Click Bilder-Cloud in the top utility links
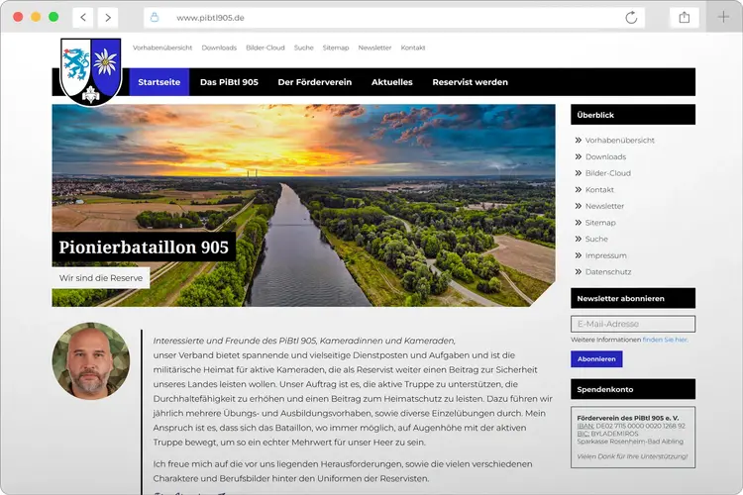Image resolution: width=743 pixels, height=495 pixels. [x=265, y=48]
